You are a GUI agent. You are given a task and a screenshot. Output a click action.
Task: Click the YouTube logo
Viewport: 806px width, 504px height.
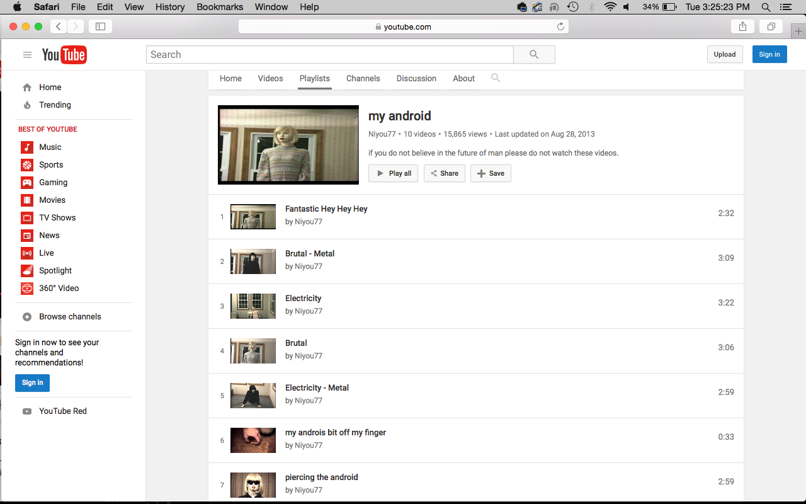(64, 55)
